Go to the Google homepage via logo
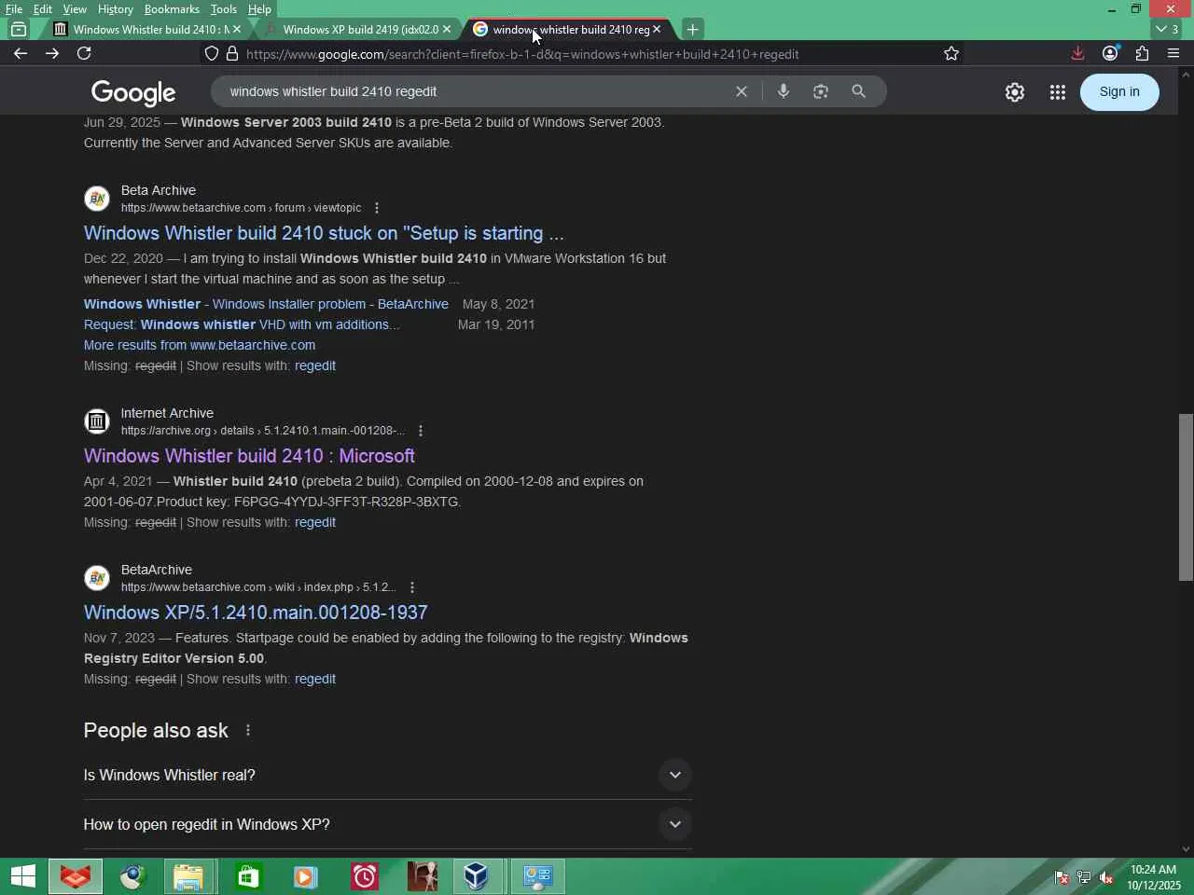1194x895 pixels. (x=133, y=92)
